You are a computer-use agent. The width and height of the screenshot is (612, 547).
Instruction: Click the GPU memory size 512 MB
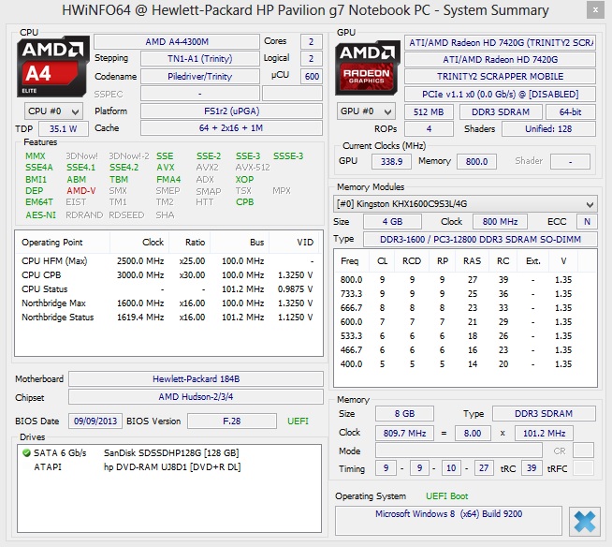pyautogui.click(x=429, y=111)
